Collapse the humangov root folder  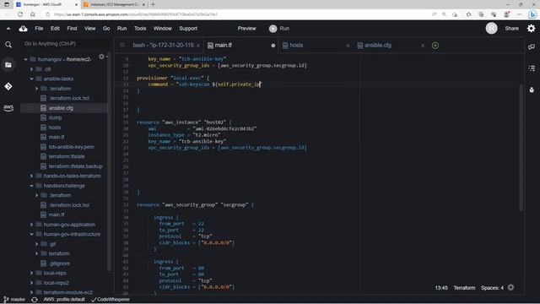(26, 59)
